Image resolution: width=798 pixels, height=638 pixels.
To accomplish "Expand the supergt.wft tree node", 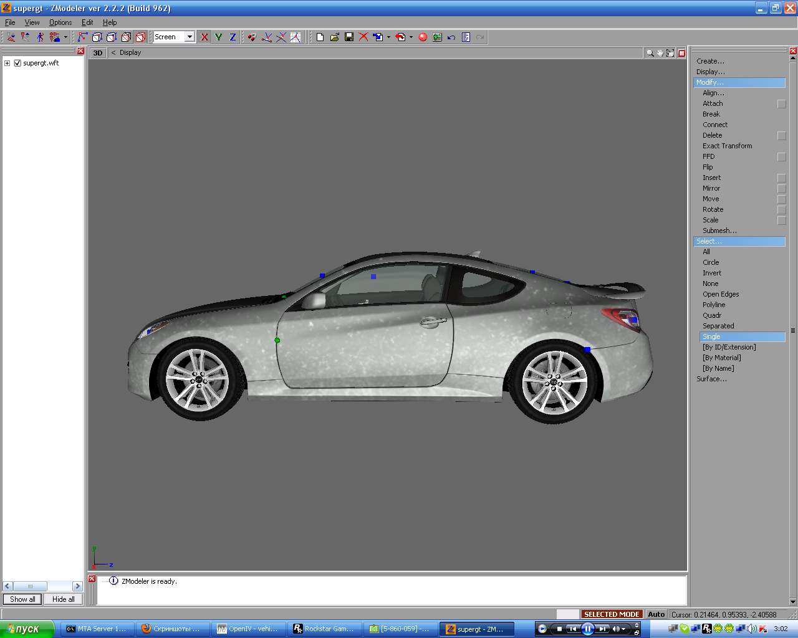I will pos(7,63).
